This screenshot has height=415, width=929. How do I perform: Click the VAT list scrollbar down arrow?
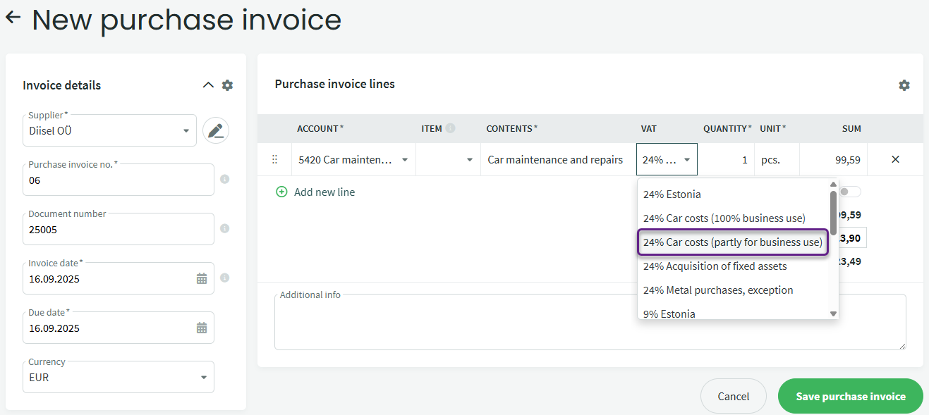833,314
